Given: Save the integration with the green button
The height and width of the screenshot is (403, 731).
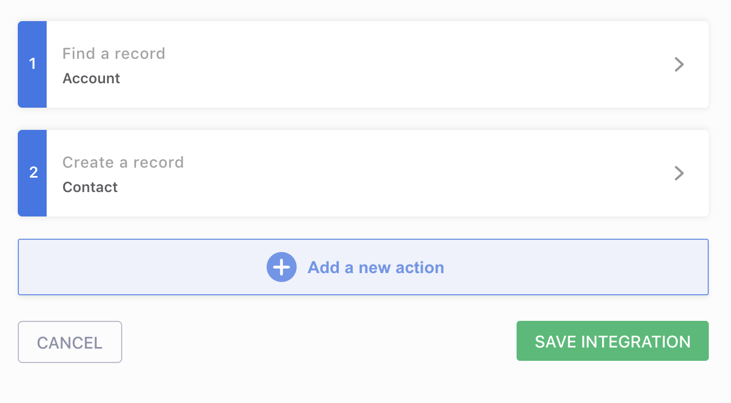Looking at the screenshot, I should (x=612, y=341).
